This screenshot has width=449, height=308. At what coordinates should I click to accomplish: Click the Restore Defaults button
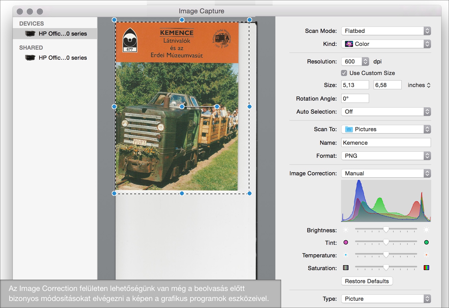[x=367, y=281]
